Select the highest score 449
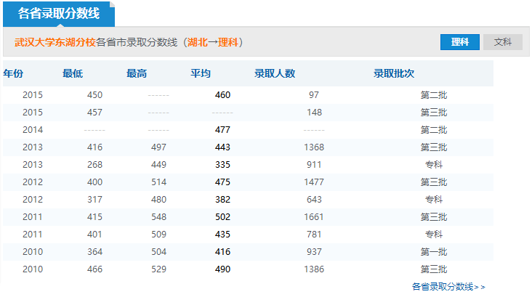Viewport: 532px width, 297px height. (158, 165)
